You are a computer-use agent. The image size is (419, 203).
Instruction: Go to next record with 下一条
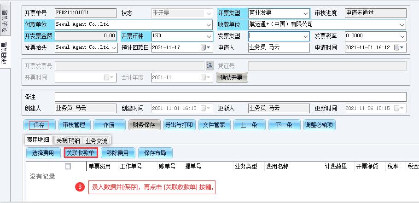[283, 125]
